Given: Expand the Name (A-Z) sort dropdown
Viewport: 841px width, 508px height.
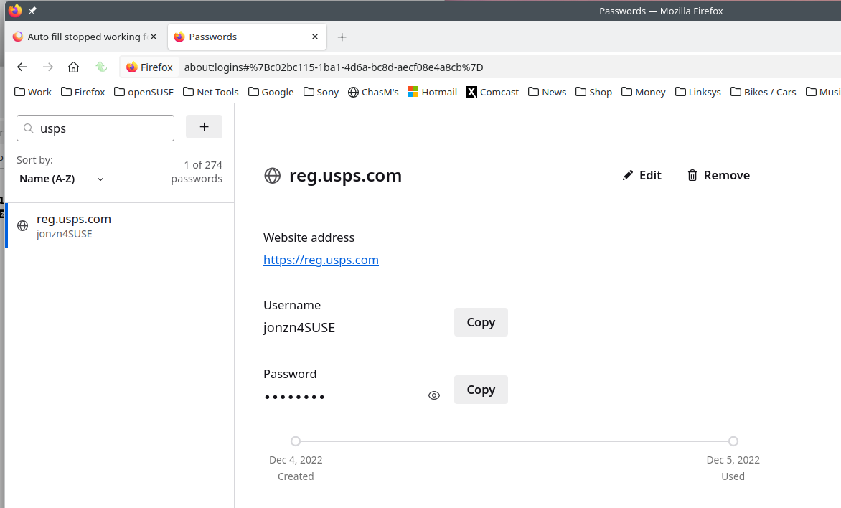Looking at the screenshot, I should pos(62,179).
